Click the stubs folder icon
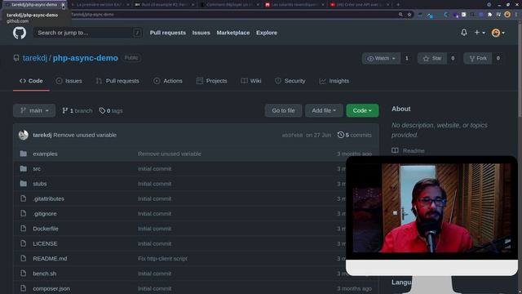The image size is (522, 294). 24,184
